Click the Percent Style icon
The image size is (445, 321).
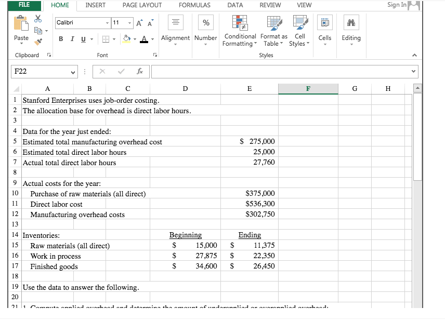[x=205, y=22]
